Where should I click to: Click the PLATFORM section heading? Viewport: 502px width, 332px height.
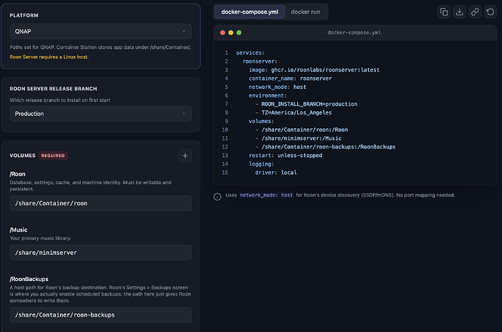point(24,15)
